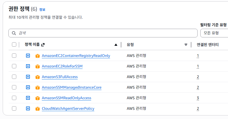
Task: Click the orange policy icon for AmazonS3FullAccess
Action: (x=37, y=77)
